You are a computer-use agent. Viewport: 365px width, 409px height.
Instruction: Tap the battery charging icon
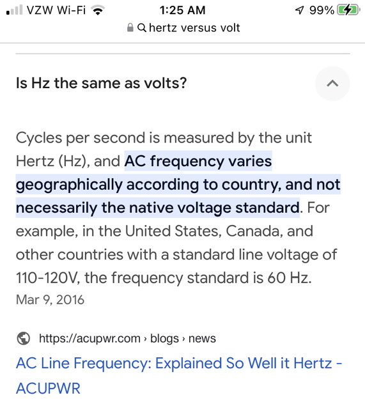[x=349, y=10]
